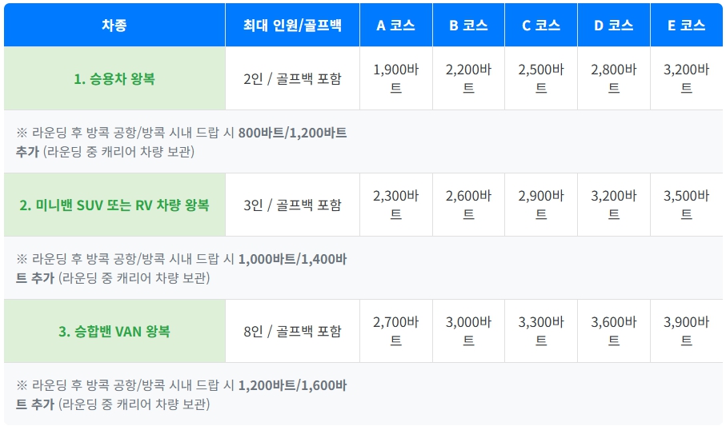Select the 2. 미니밴 SUV 또는 RV row label
This screenshot has width=726, height=430.
(114, 205)
